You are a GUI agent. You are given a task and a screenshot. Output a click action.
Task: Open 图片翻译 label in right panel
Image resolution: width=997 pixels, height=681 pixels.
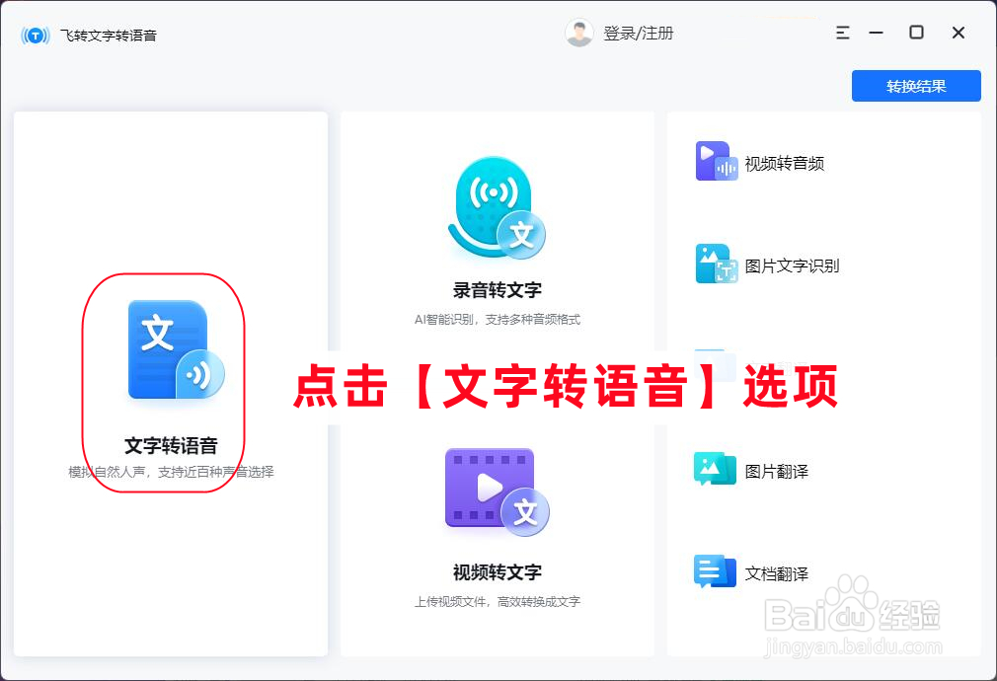pos(776,471)
